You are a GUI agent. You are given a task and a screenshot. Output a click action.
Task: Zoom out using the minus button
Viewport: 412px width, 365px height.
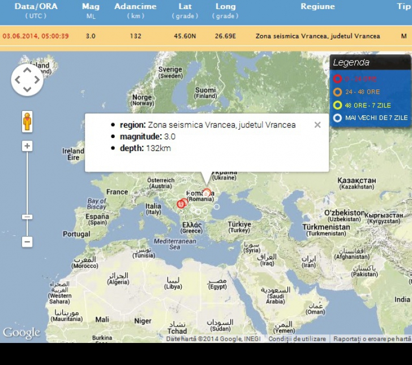click(x=27, y=242)
